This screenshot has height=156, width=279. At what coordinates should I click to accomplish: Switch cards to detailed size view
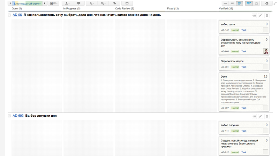coord(240,3)
